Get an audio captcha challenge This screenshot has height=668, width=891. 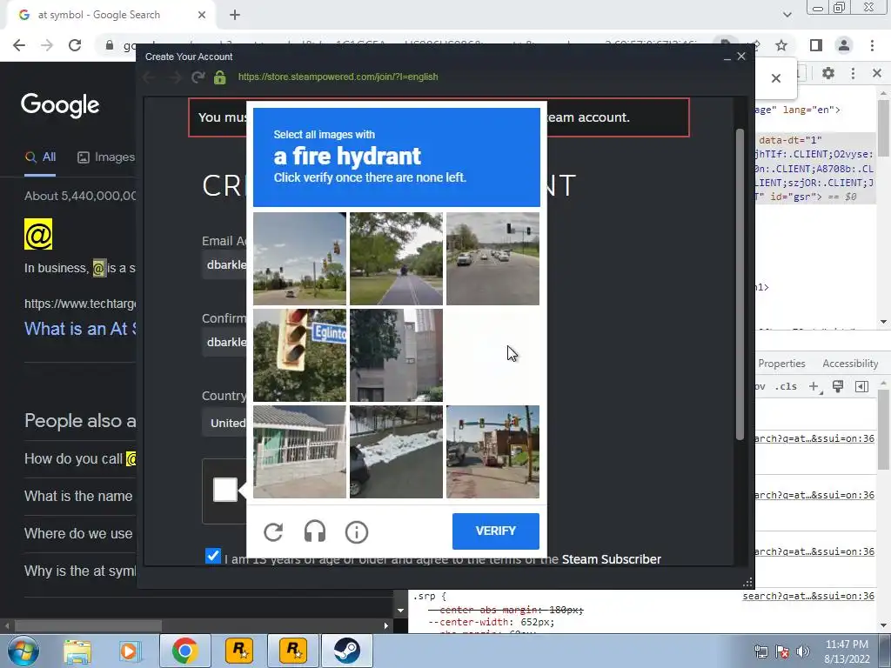click(x=315, y=532)
